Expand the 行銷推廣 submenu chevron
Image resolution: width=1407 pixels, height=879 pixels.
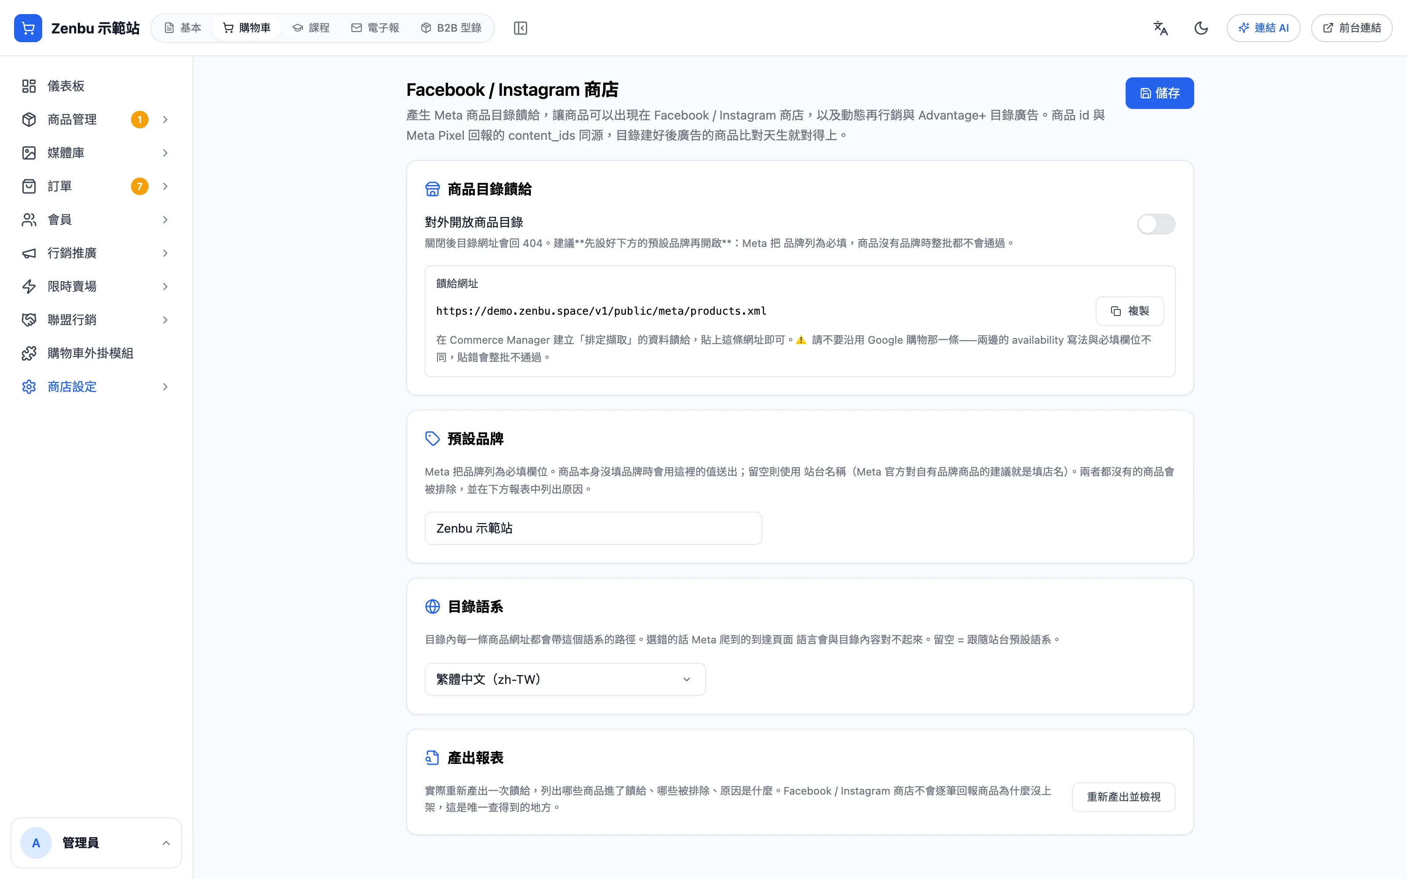coord(165,253)
